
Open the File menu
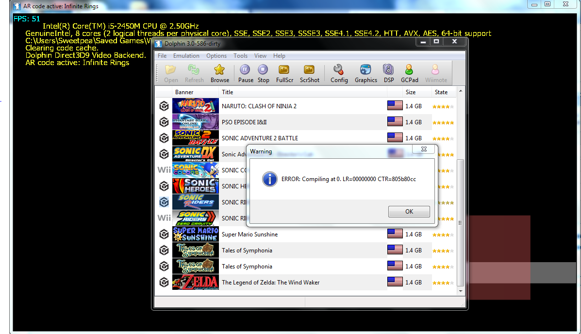pyautogui.click(x=162, y=56)
